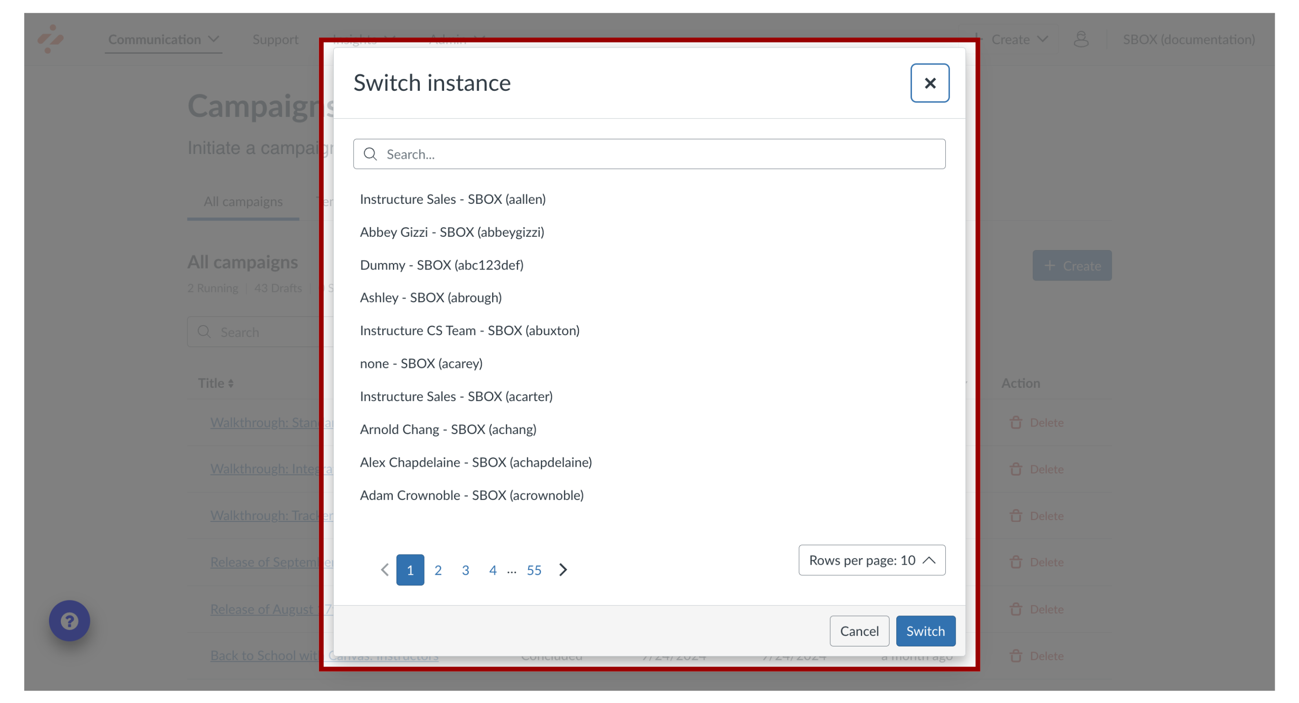Screen dimensions: 1299x703
Task: Select Arnold Chang - SBOX (achang)
Action: (448, 429)
